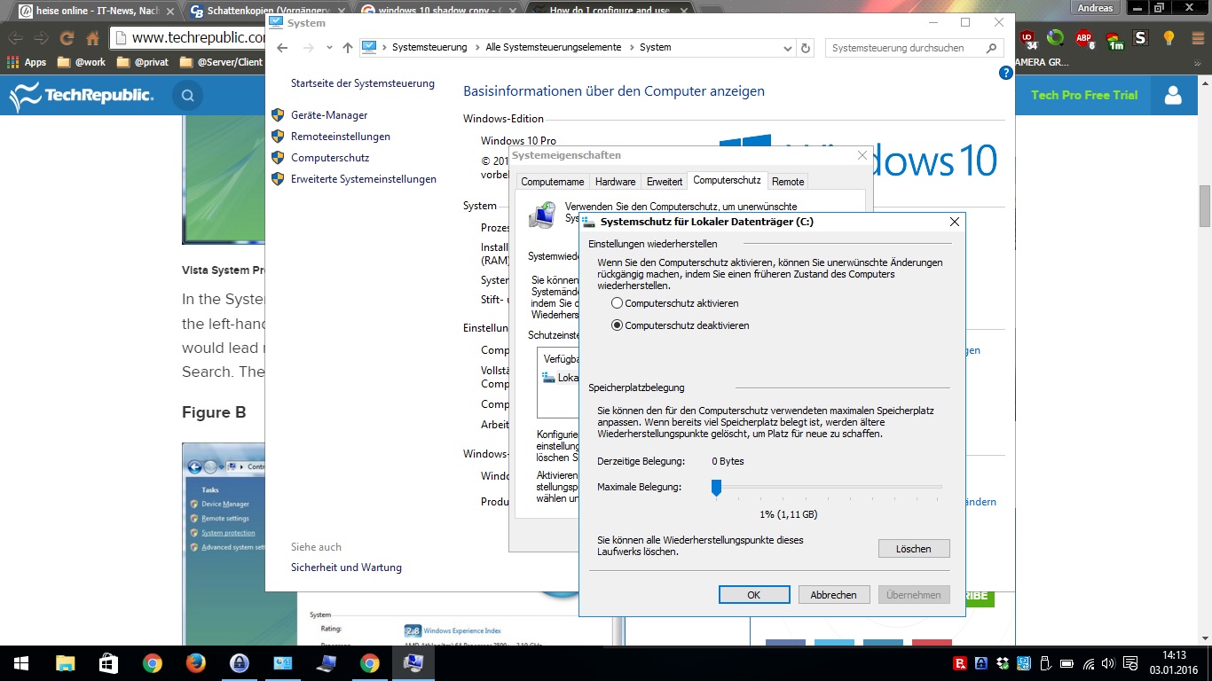Switch to the 'Schattenkopien' browser tab
The image size is (1212, 681).
point(266,11)
